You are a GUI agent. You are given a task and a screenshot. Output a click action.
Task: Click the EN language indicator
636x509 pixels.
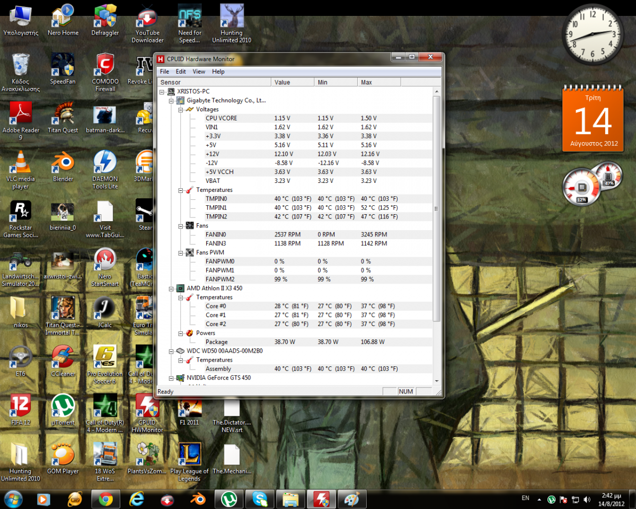525,498
